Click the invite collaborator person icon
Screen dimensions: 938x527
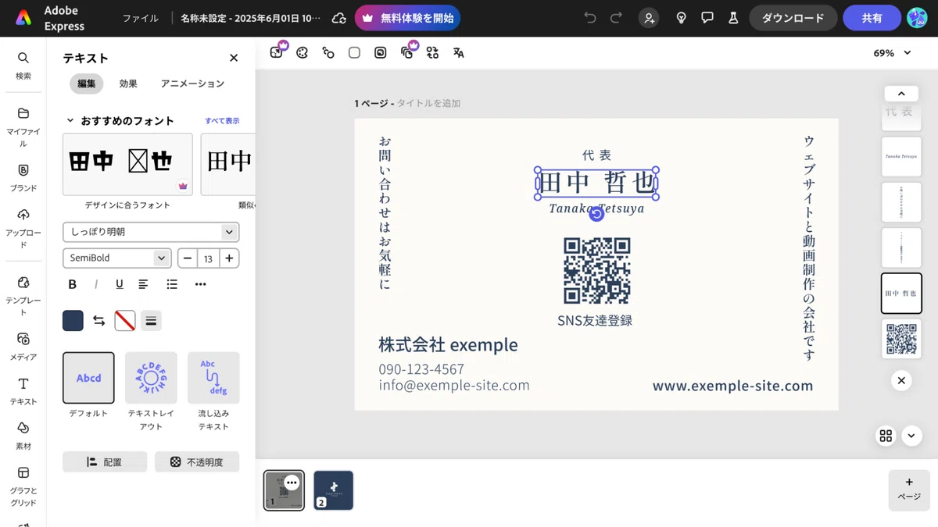pyautogui.click(x=648, y=18)
